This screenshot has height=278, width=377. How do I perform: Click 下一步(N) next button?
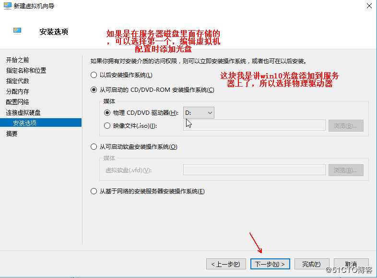click(270, 264)
